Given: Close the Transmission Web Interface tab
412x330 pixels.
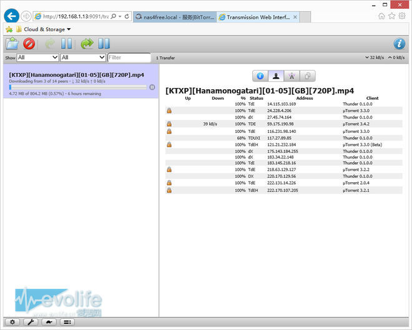Looking at the screenshot, I should pyautogui.click(x=295, y=17).
